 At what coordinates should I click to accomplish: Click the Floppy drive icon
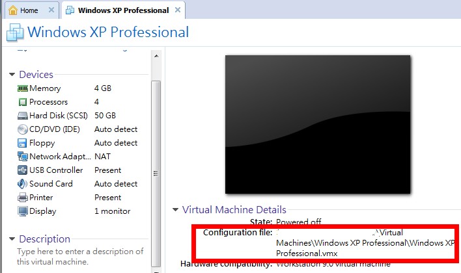[22, 143]
